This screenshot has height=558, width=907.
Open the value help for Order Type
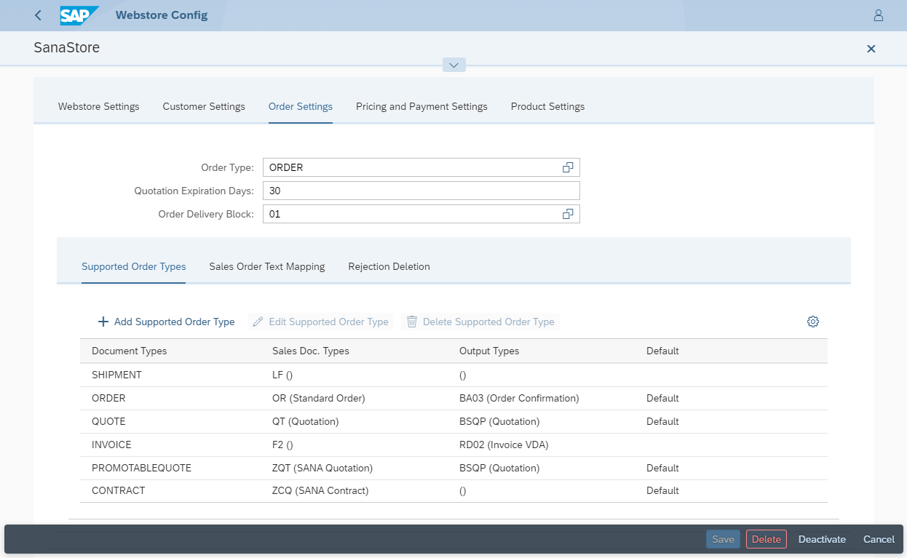568,167
